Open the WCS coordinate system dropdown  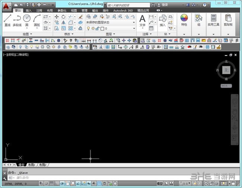[226, 86]
